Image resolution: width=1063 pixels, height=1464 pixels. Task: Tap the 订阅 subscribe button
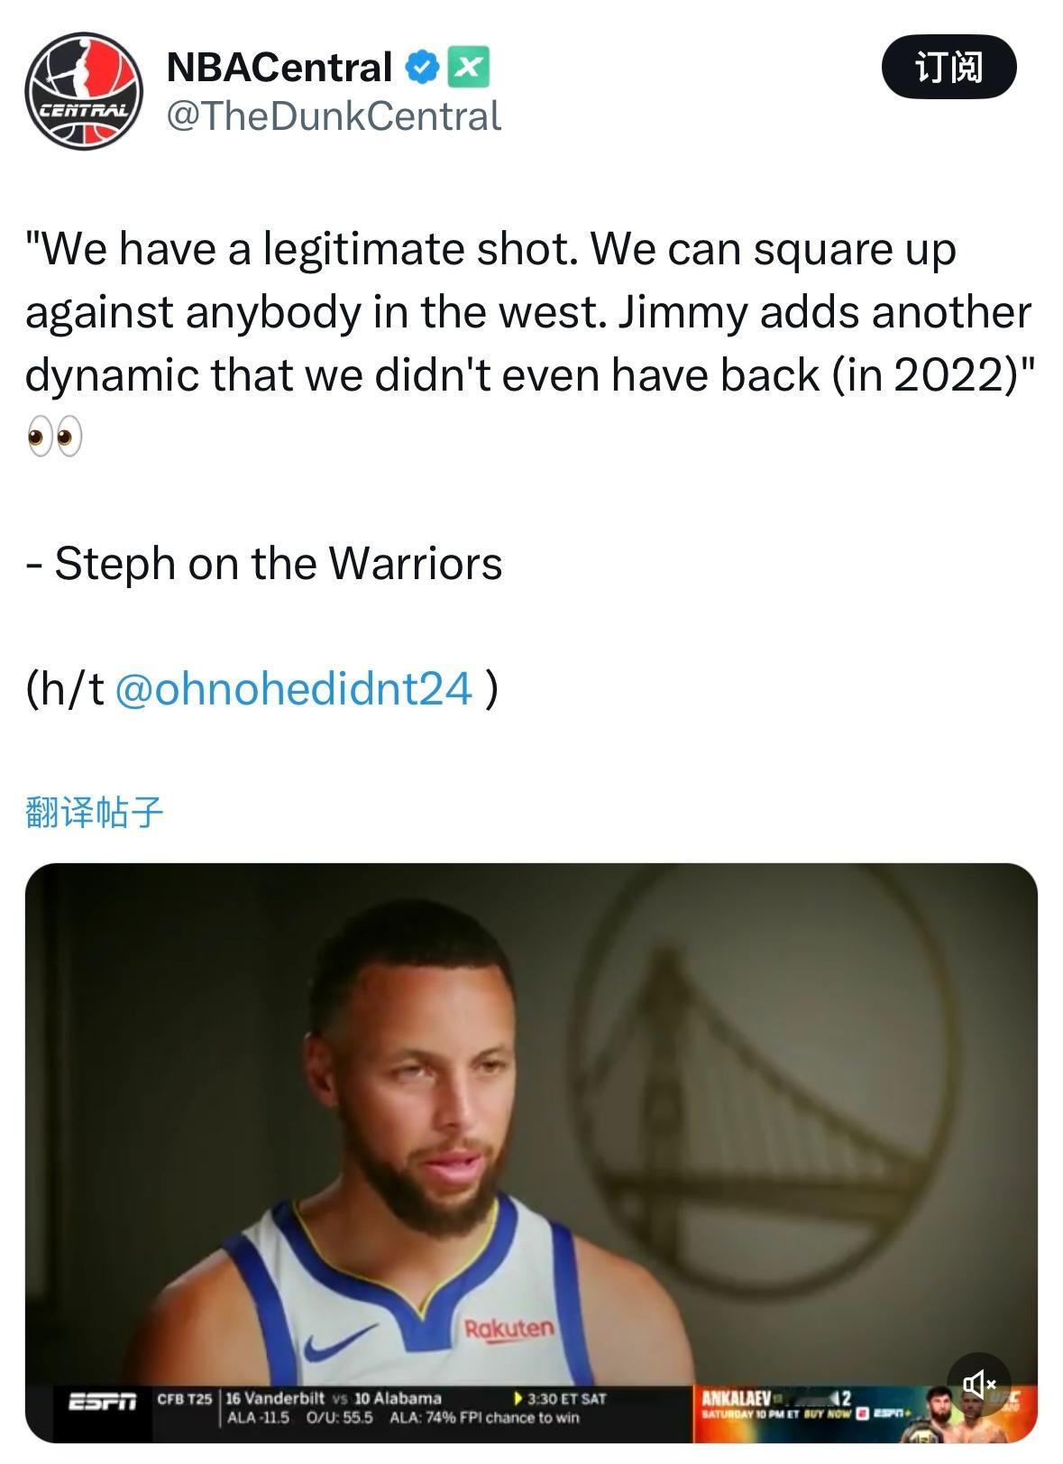click(x=948, y=68)
